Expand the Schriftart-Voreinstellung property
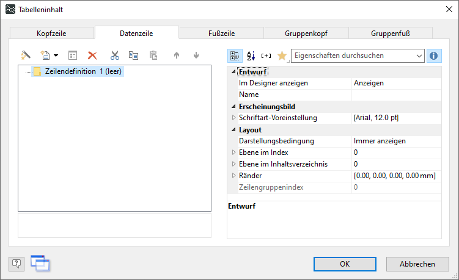The image size is (459, 280). (233, 118)
